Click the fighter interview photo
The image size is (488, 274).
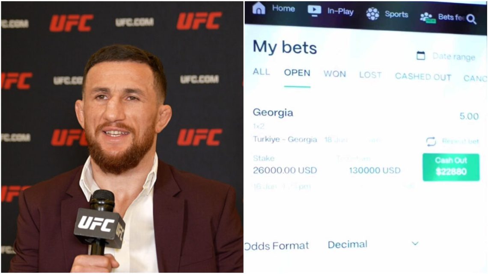(122, 137)
